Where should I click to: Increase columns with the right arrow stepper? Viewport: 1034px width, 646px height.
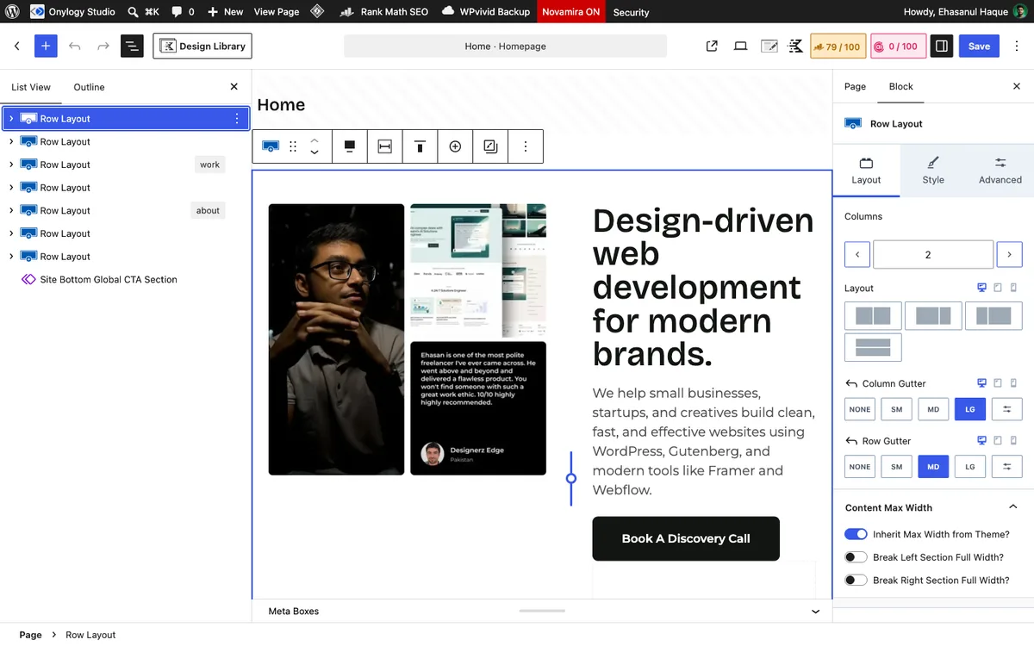(1009, 255)
